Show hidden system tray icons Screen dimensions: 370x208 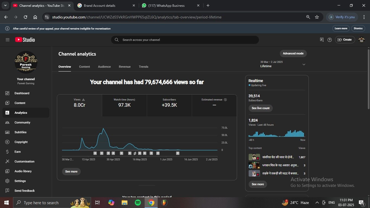coord(317,203)
